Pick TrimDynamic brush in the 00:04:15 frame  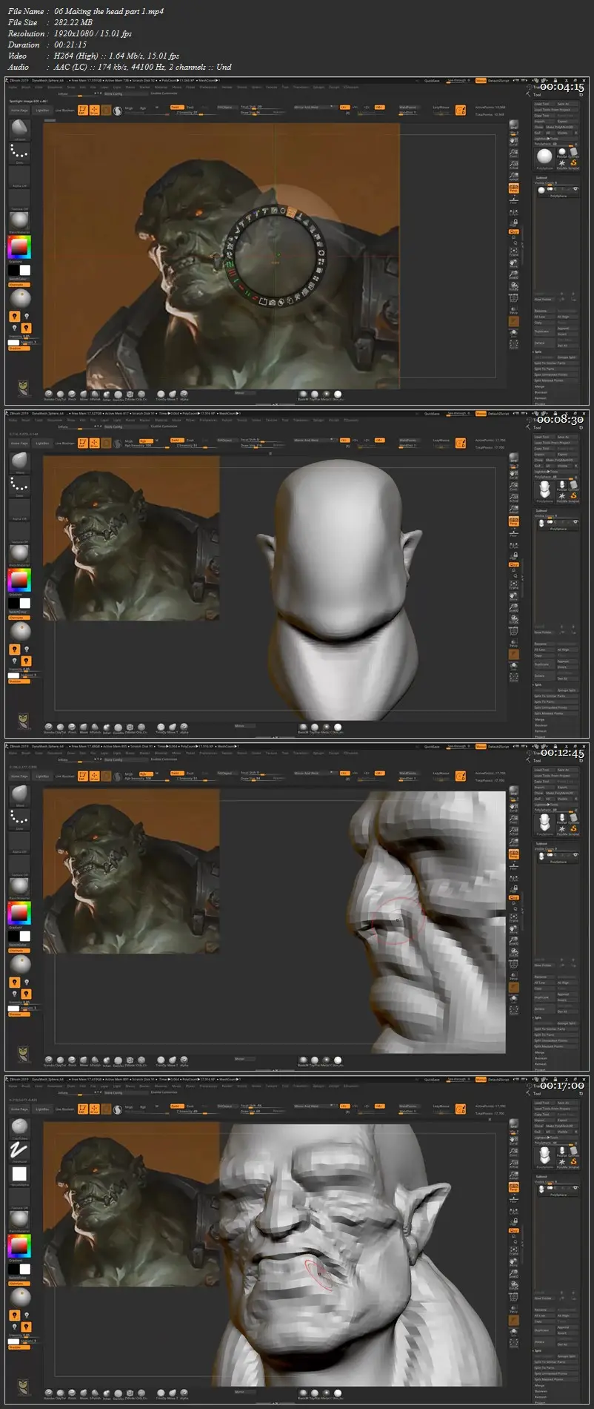(161, 394)
